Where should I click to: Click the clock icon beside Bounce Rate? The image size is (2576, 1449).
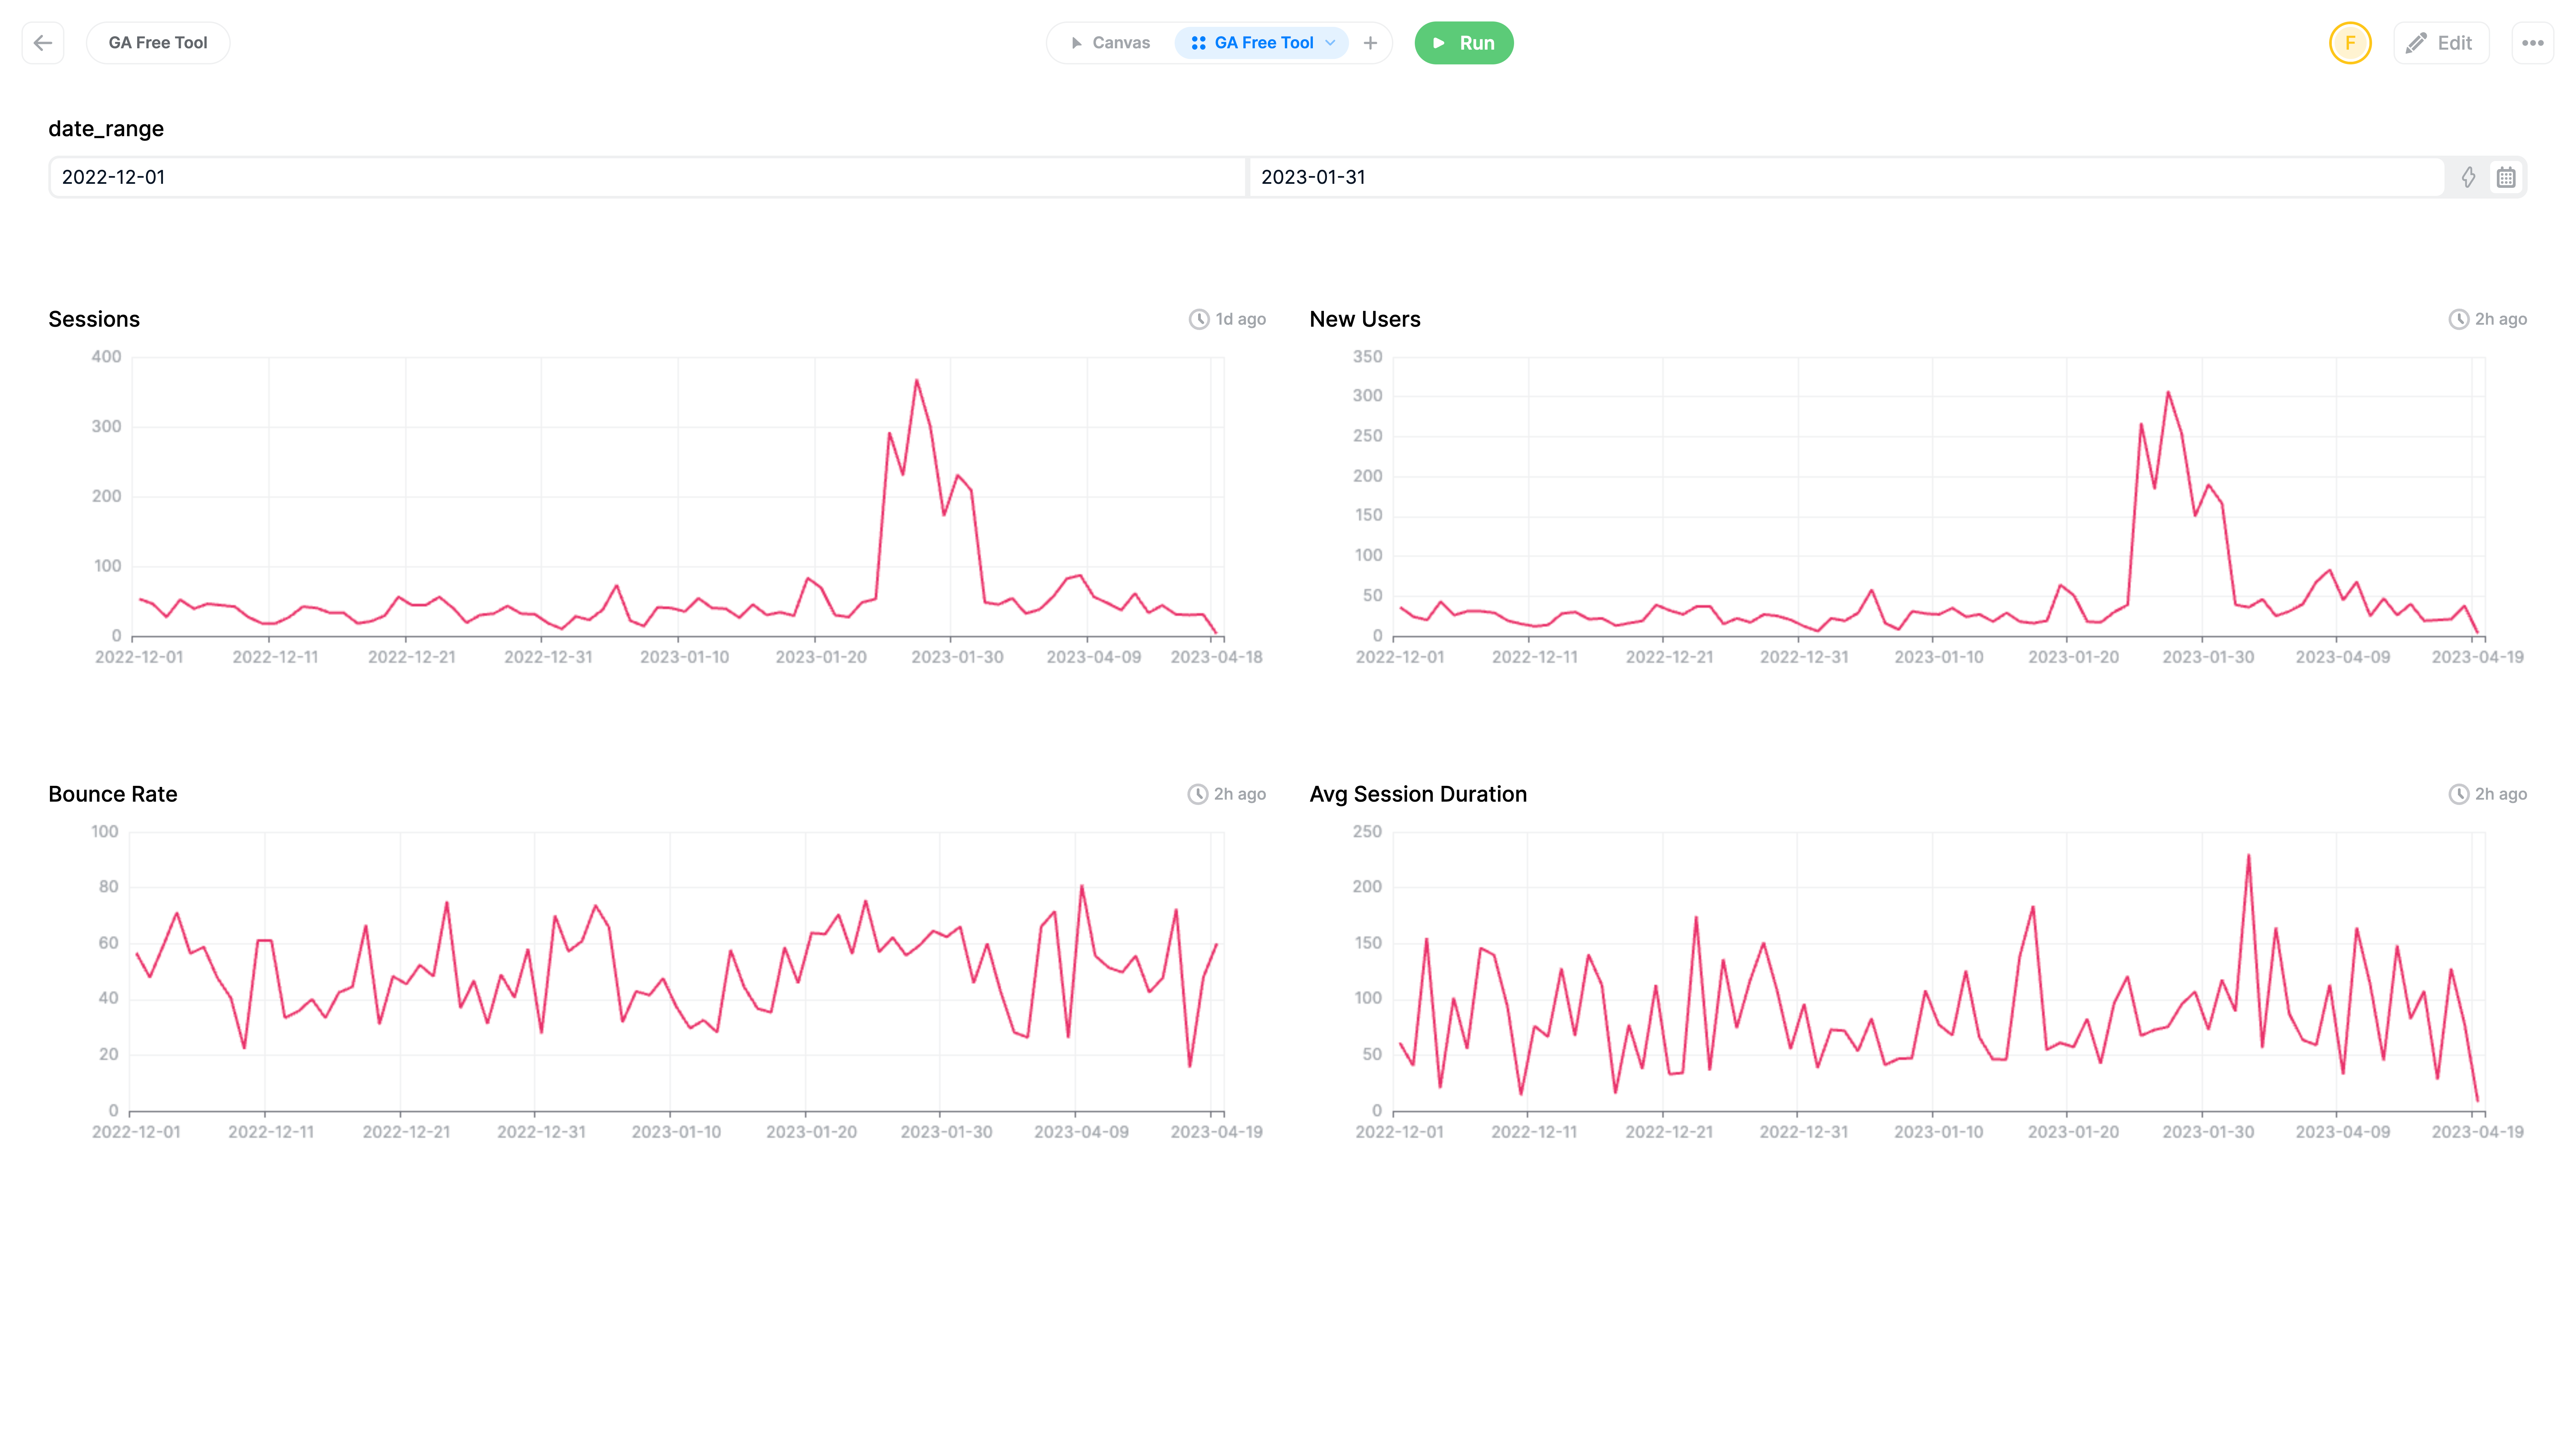pos(1198,794)
